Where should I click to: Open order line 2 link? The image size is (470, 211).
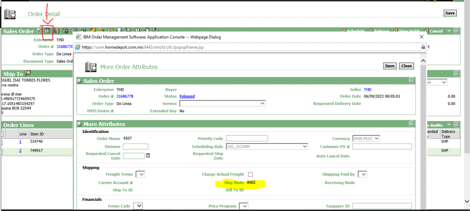pos(20,151)
